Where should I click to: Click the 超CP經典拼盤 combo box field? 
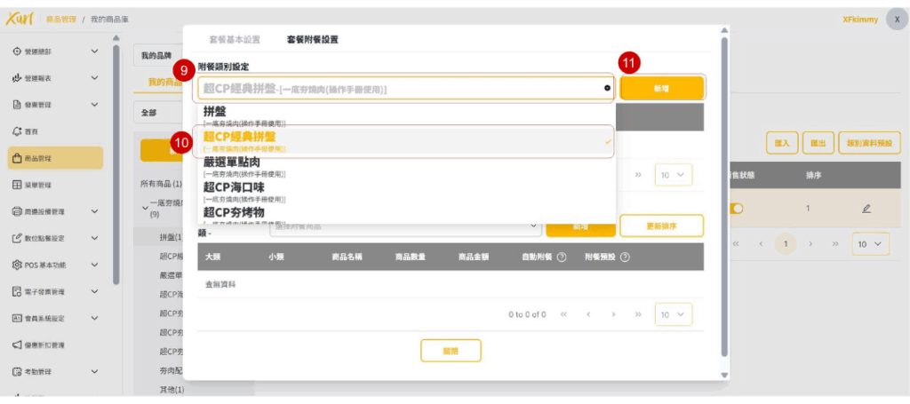[x=400, y=88]
